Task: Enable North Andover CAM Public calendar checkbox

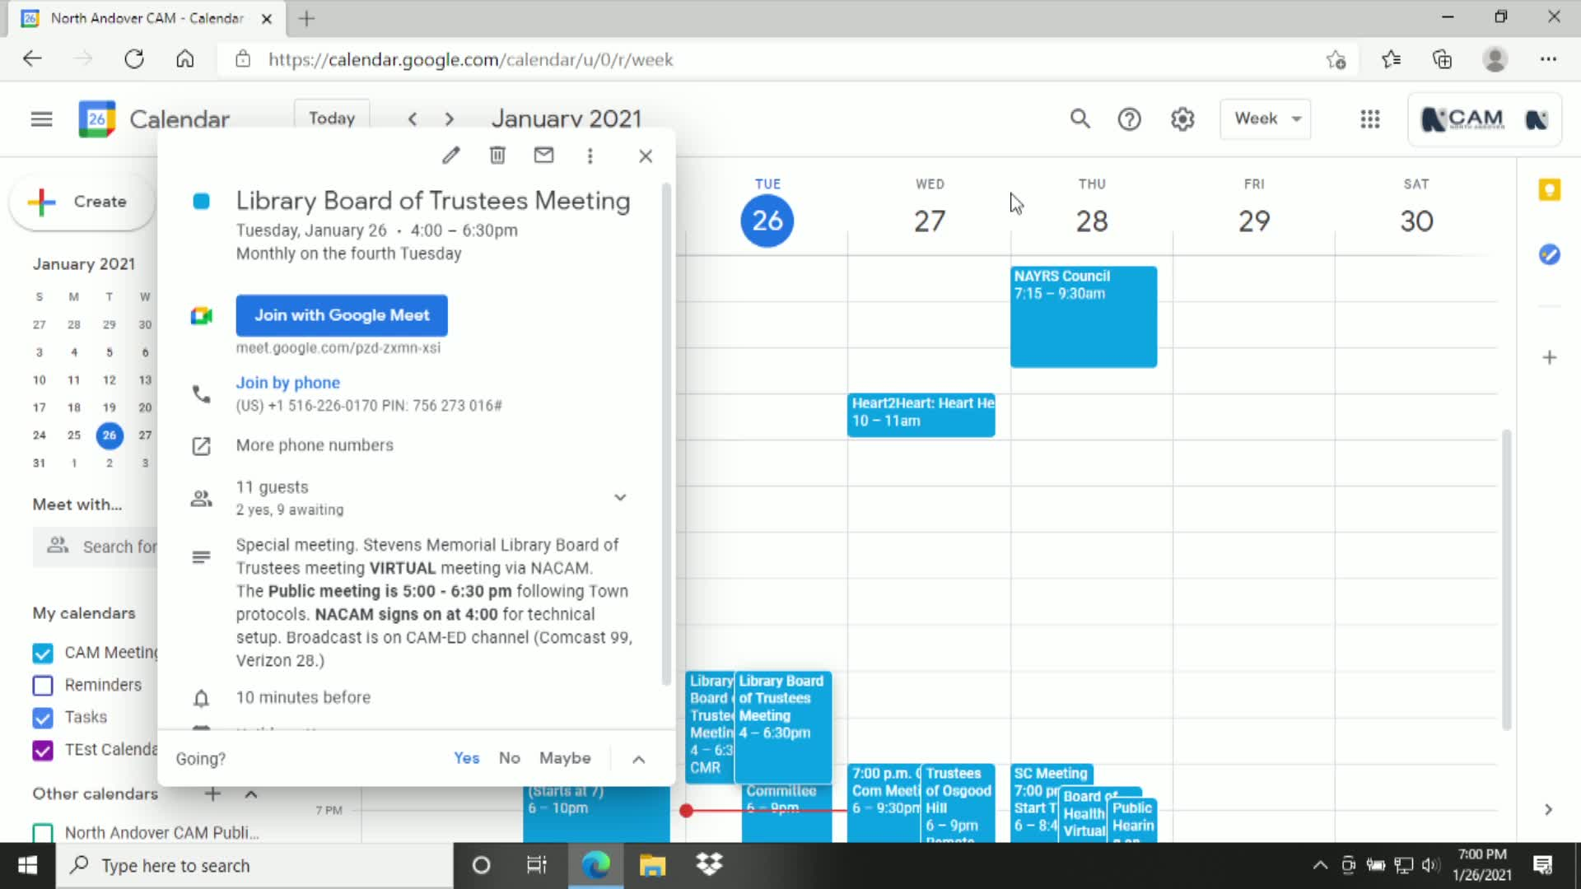Action: pos(43,832)
